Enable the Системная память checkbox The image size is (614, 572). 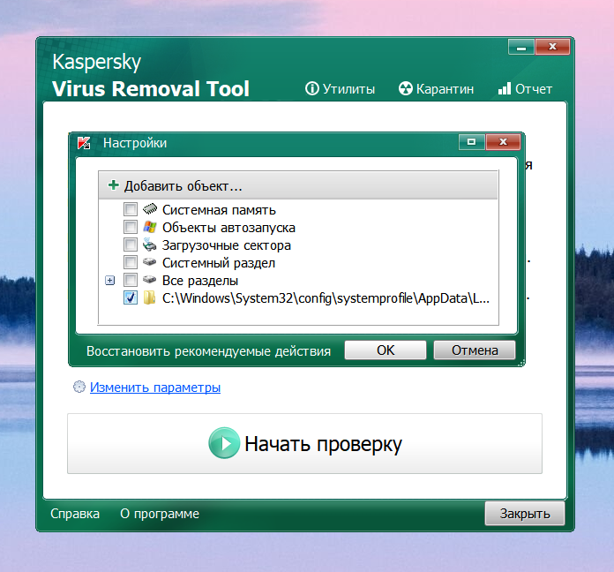pyautogui.click(x=131, y=209)
